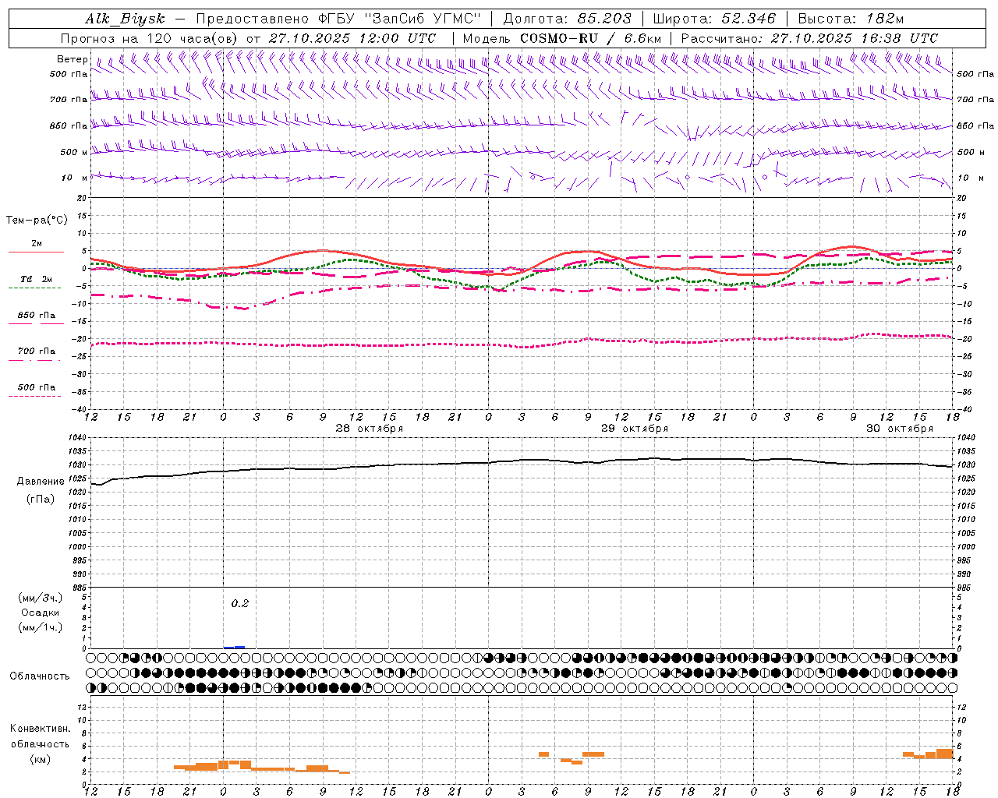
Task: Click the Долгота: 85.203 value
Action: pyautogui.click(x=568, y=19)
